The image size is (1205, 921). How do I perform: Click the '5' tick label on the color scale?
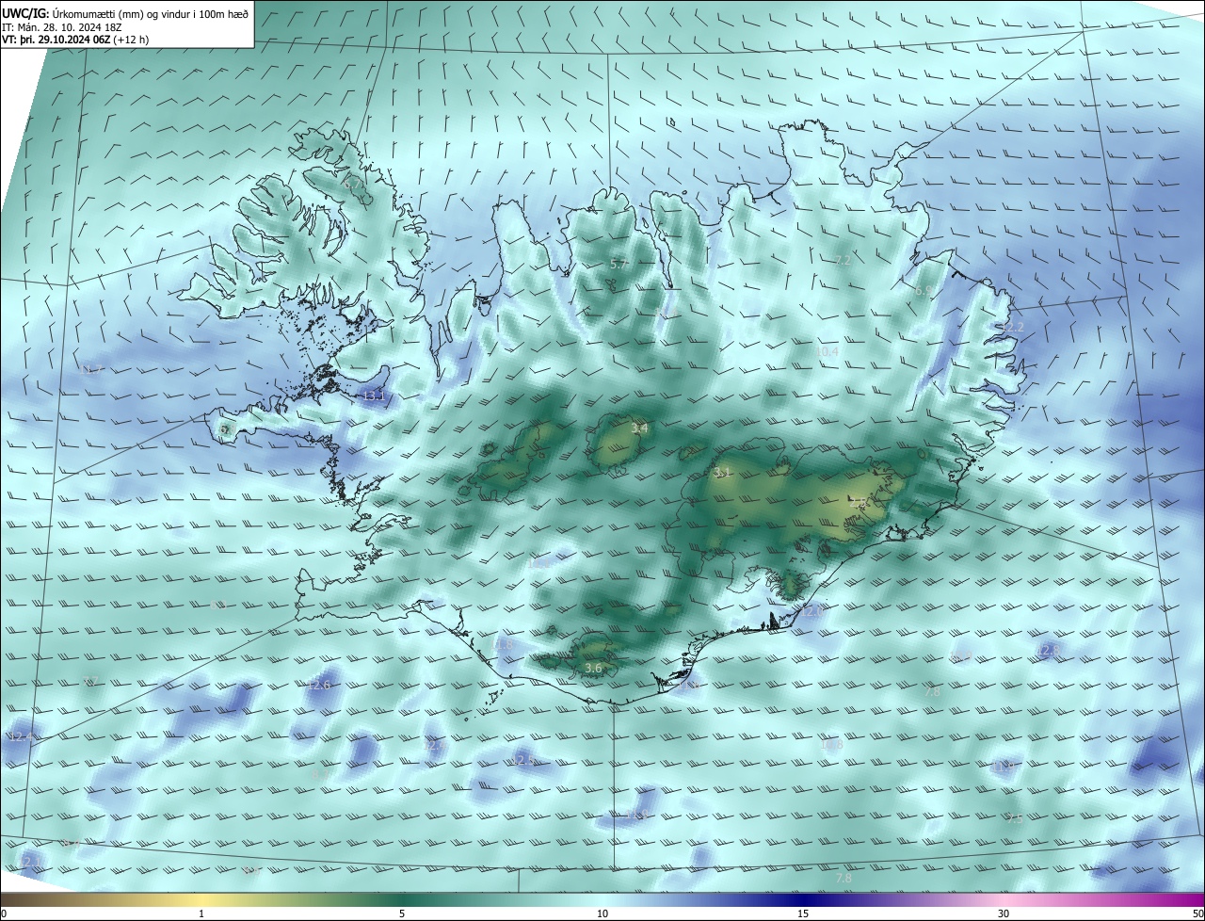point(402,913)
